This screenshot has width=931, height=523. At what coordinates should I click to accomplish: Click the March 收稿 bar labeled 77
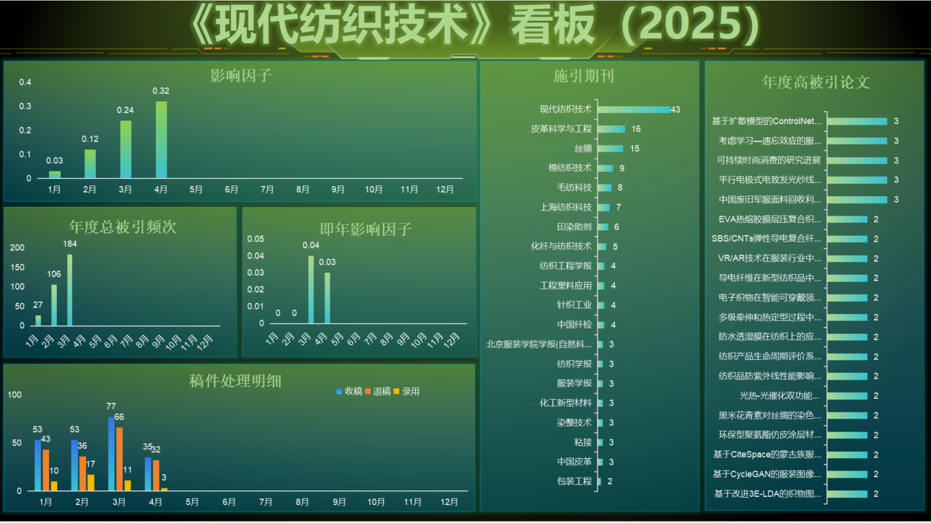[x=111, y=454]
